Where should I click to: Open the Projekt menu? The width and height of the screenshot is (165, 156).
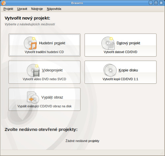(8, 9)
